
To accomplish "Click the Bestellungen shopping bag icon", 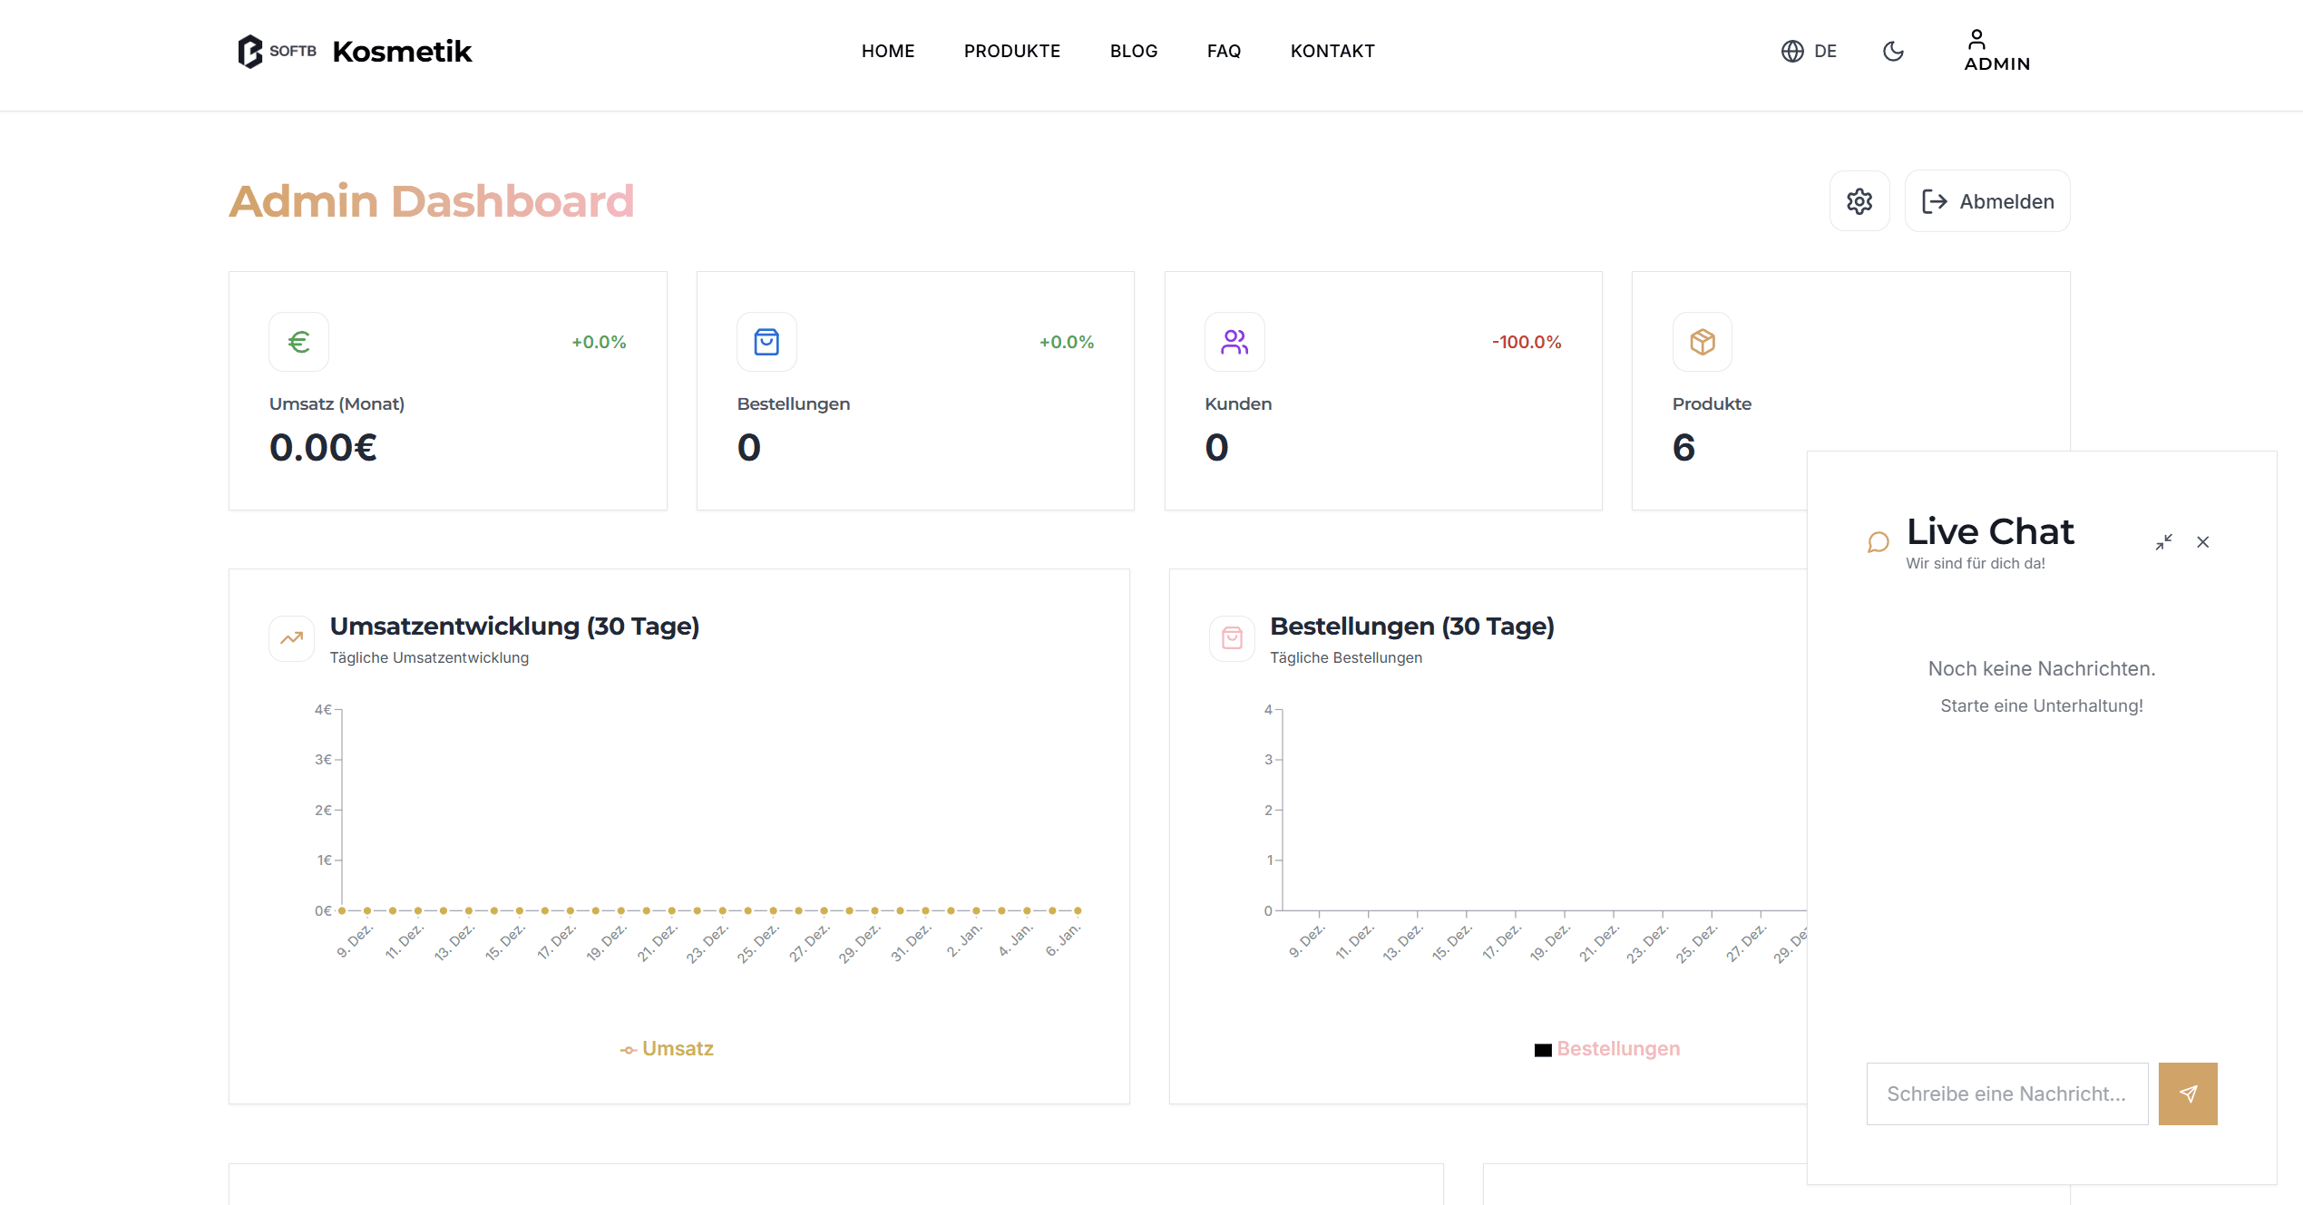I will [x=766, y=342].
